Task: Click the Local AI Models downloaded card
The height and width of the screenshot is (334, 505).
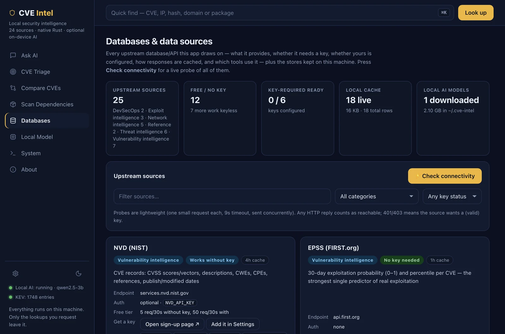Action: pos(453,118)
